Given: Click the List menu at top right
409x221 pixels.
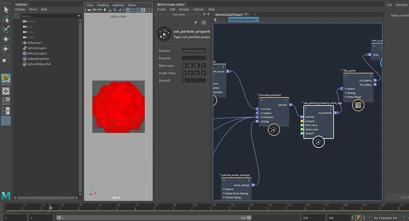Looking at the screenshot, I should pos(389,5).
